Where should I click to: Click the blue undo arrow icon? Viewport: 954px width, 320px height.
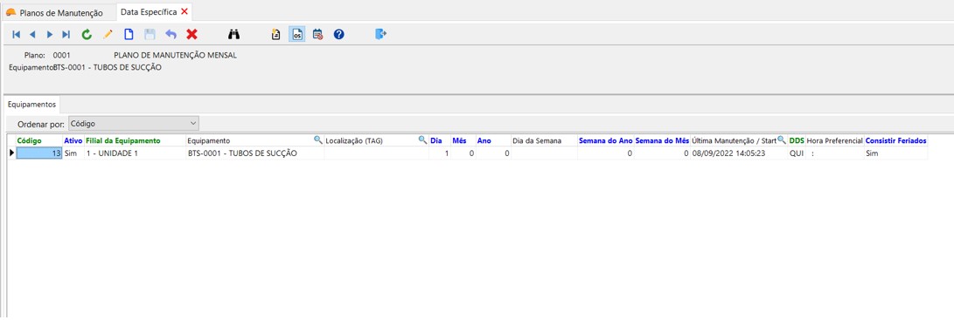[x=171, y=35]
